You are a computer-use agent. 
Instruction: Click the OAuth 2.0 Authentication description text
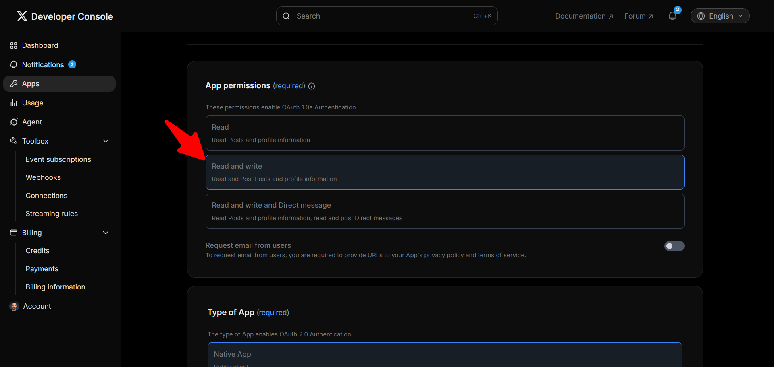(x=280, y=334)
